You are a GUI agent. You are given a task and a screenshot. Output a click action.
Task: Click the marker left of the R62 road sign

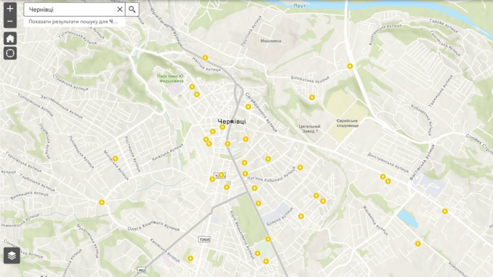(190, 258)
